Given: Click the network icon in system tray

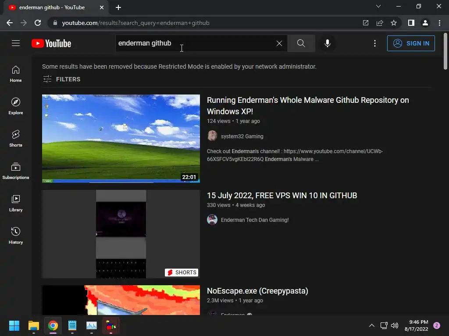Looking at the screenshot, I should coord(384,325).
